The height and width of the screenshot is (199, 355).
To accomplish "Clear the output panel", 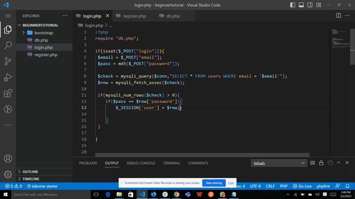I will point(312,163).
